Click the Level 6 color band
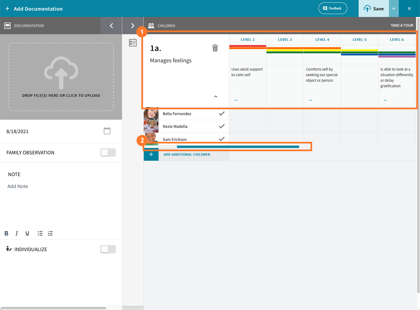Viewport: 420px width, 310px height. point(397,54)
